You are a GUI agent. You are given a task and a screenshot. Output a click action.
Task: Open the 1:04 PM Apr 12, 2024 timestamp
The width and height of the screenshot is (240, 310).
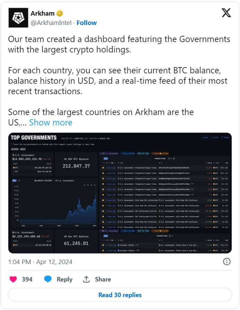coord(40,262)
